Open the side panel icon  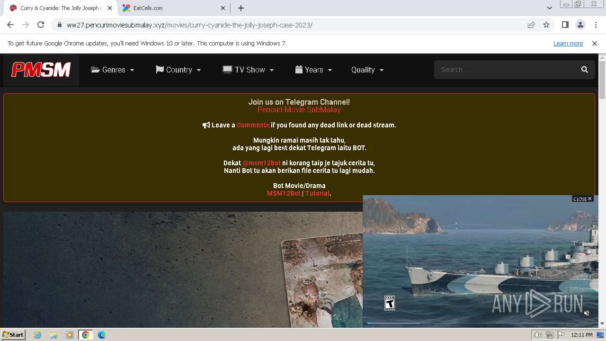(x=565, y=25)
